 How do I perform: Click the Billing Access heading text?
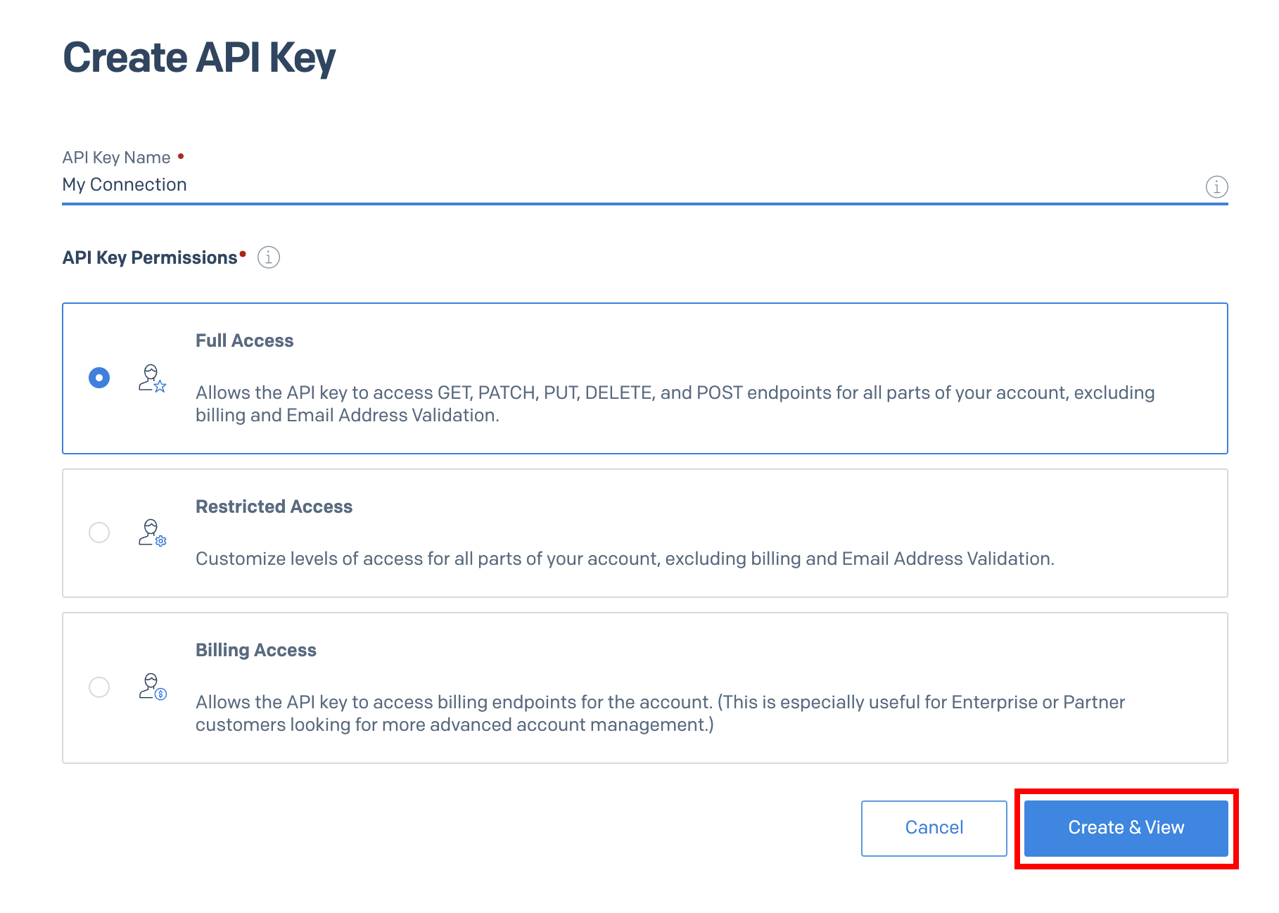256,649
